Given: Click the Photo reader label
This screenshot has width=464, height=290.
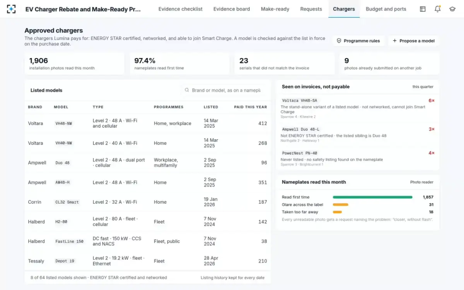Looking at the screenshot, I should (422, 182).
